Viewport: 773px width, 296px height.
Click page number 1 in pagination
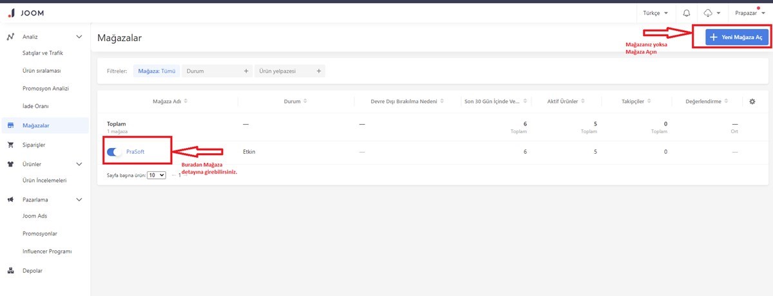click(180, 175)
